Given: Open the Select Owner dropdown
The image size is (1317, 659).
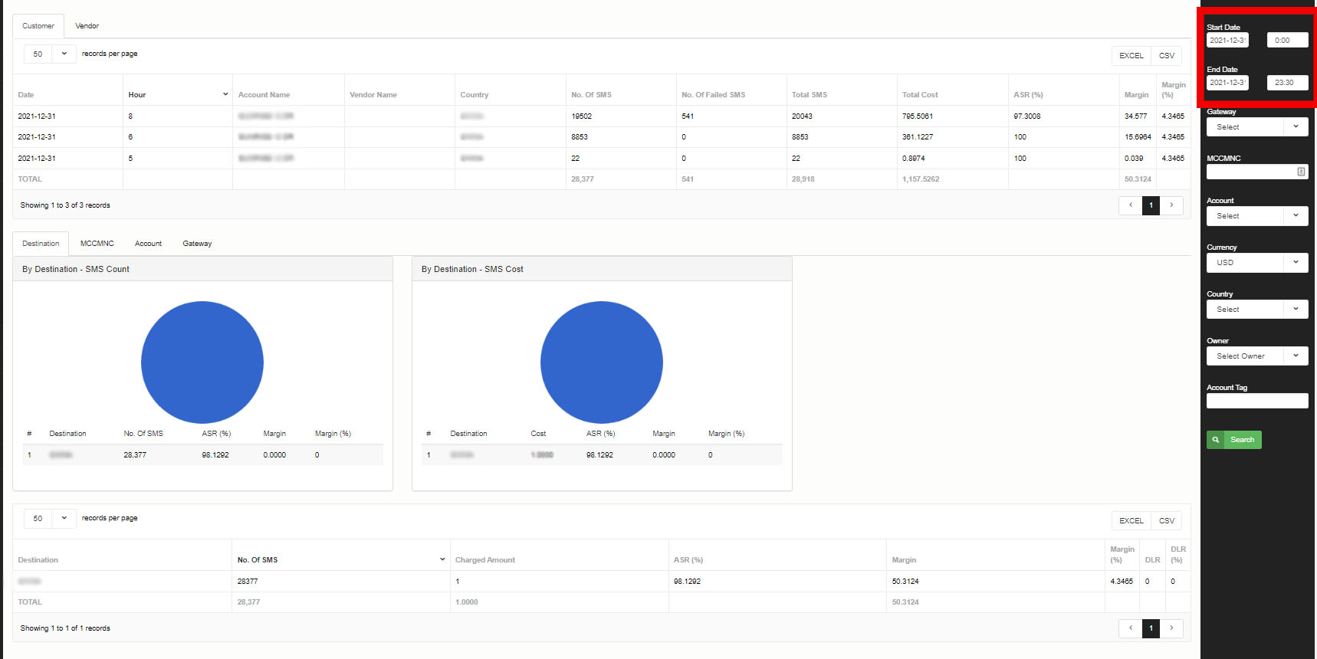Looking at the screenshot, I should [1257, 356].
